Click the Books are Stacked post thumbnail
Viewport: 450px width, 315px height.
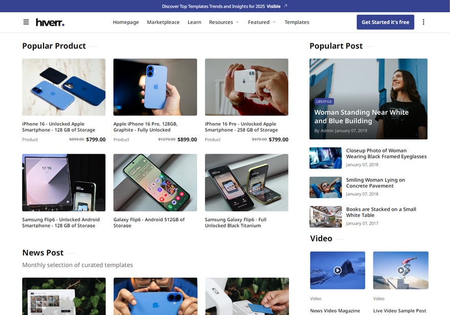[325, 216]
